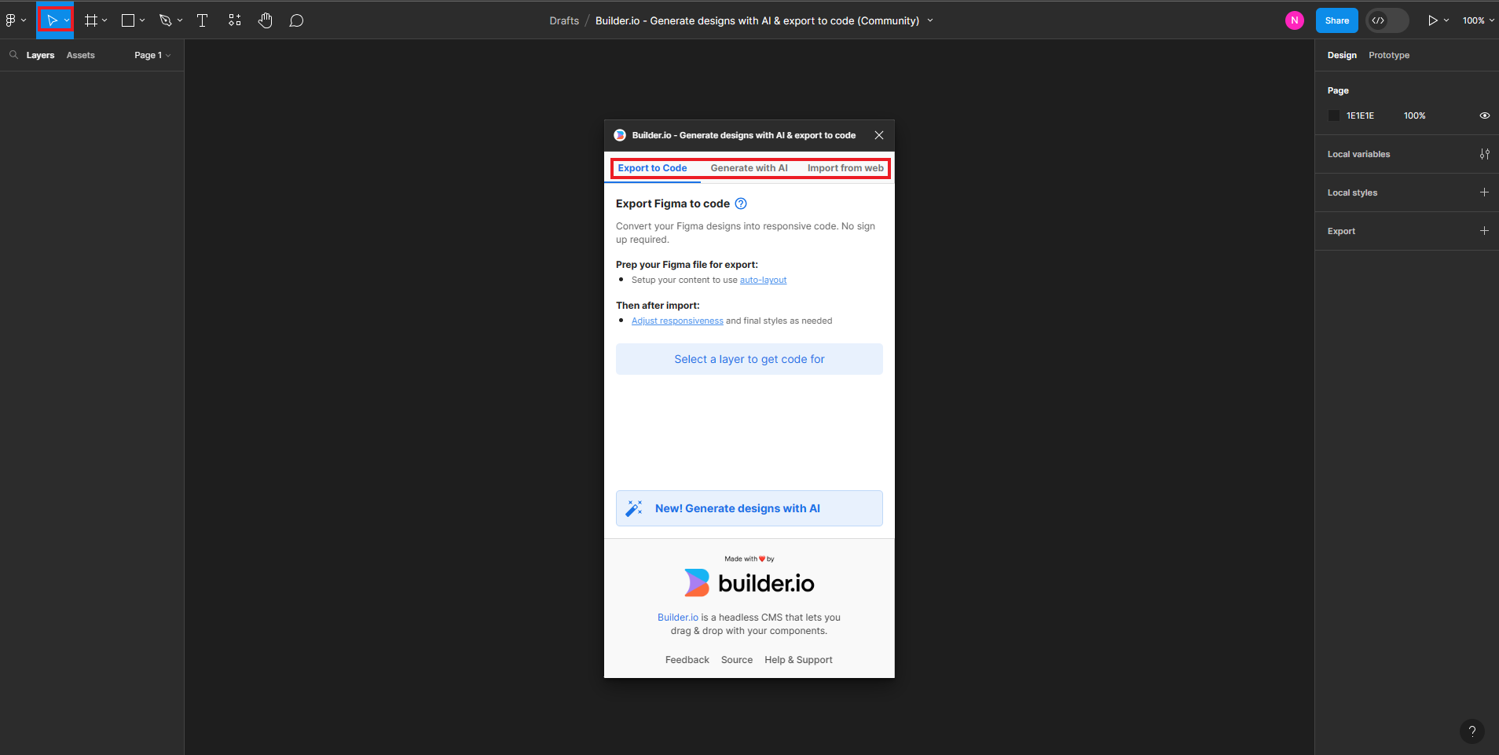Open the auto-layout link

pyautogui.click(x=763, y=280)
